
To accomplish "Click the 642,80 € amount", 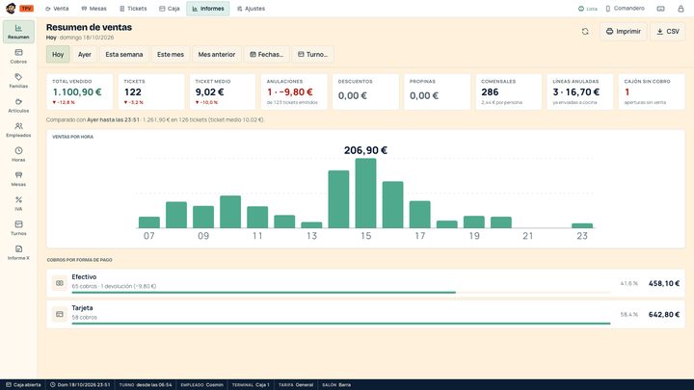I will [x=663, y=314].
